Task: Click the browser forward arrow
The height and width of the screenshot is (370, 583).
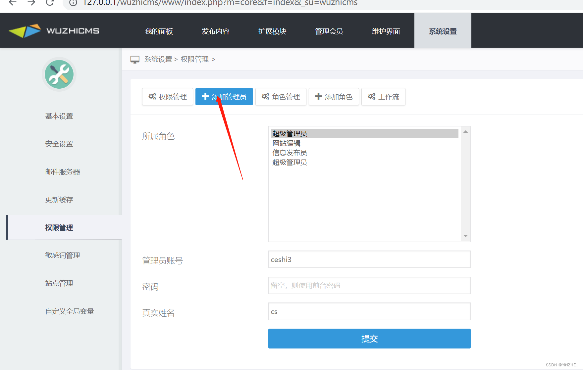Action: click(31, 3)
